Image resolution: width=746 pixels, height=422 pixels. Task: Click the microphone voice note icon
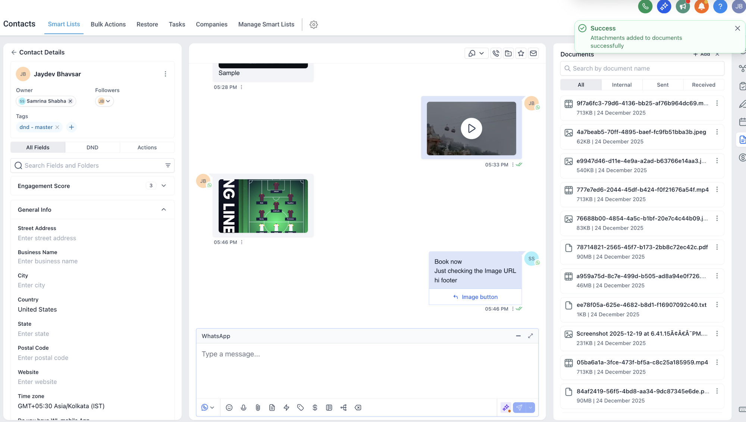click(x=244, y=407)
